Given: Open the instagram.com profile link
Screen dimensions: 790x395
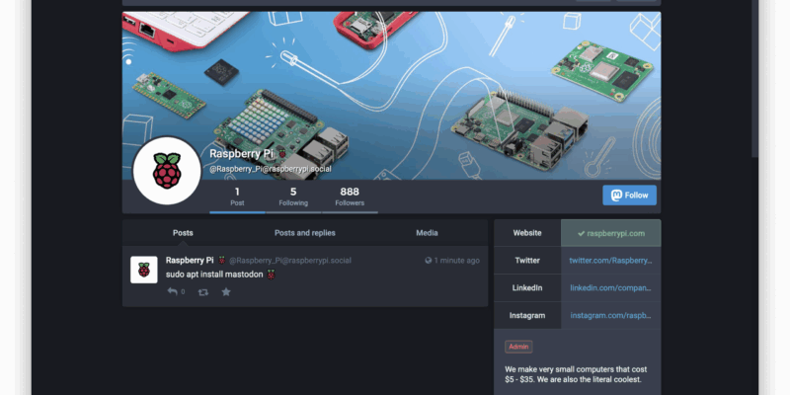Looking at the screenshot, I should click(x=610, y=315).
